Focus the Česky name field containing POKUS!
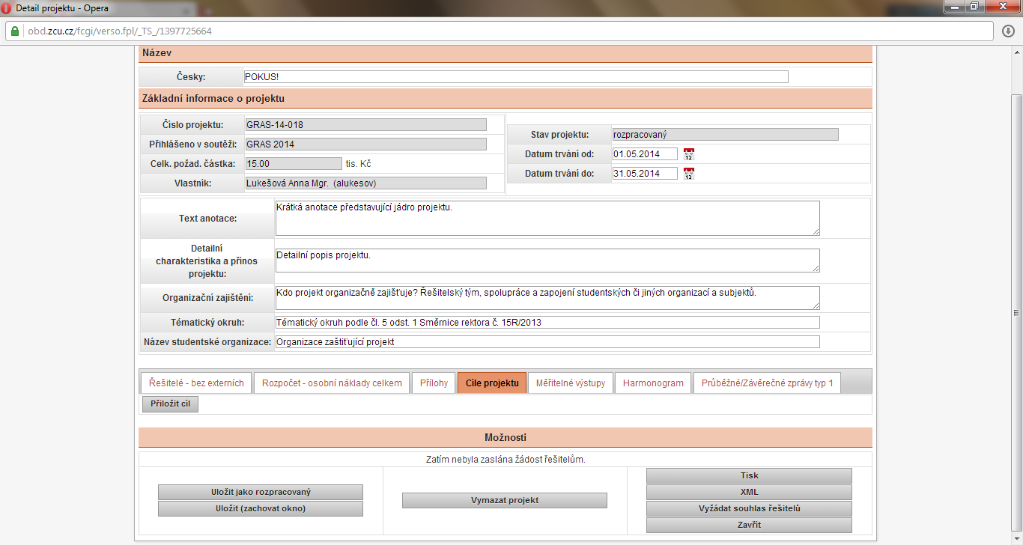The width and height of the screenshot is (1023, 545). click(x=516, y=76)
